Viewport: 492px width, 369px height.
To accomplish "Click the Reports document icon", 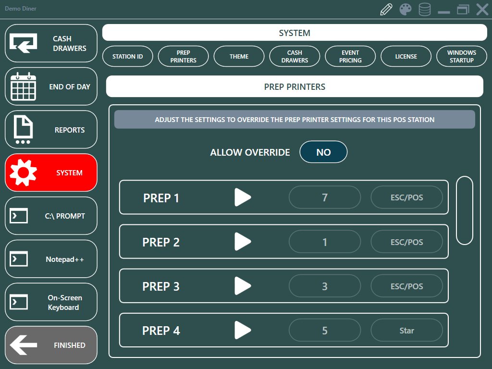I will click(24, 130).
